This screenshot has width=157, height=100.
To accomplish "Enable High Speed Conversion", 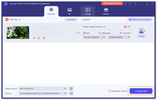I will pyautogui.click(x=140, y=20).
